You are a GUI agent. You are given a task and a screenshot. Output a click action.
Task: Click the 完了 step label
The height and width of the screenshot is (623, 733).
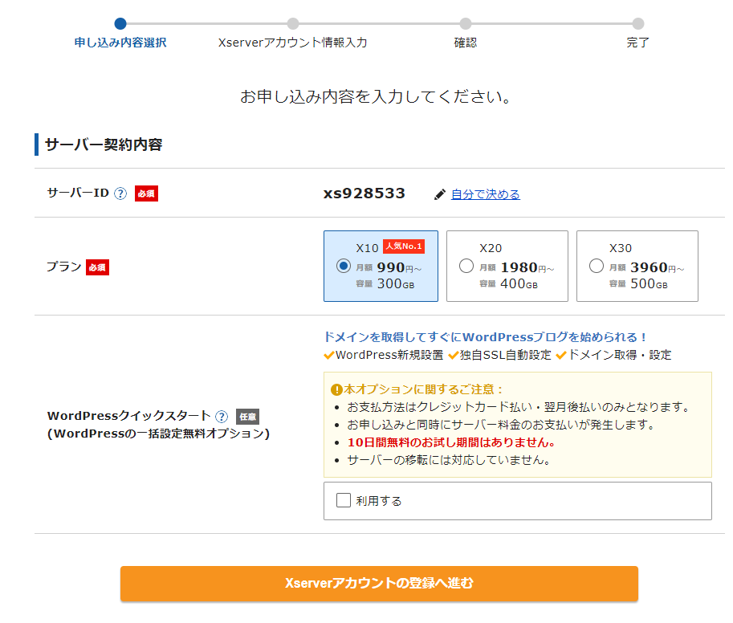[638, 43]
